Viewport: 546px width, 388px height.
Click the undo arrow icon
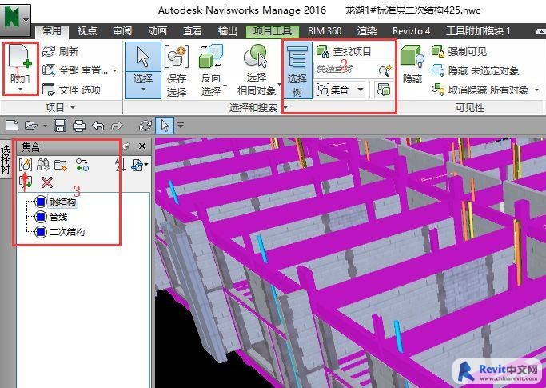point(98,125)
